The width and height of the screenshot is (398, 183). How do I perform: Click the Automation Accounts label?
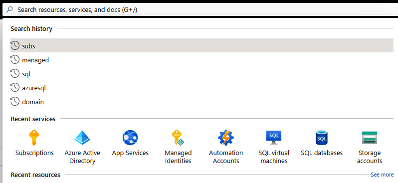point(226,157)
